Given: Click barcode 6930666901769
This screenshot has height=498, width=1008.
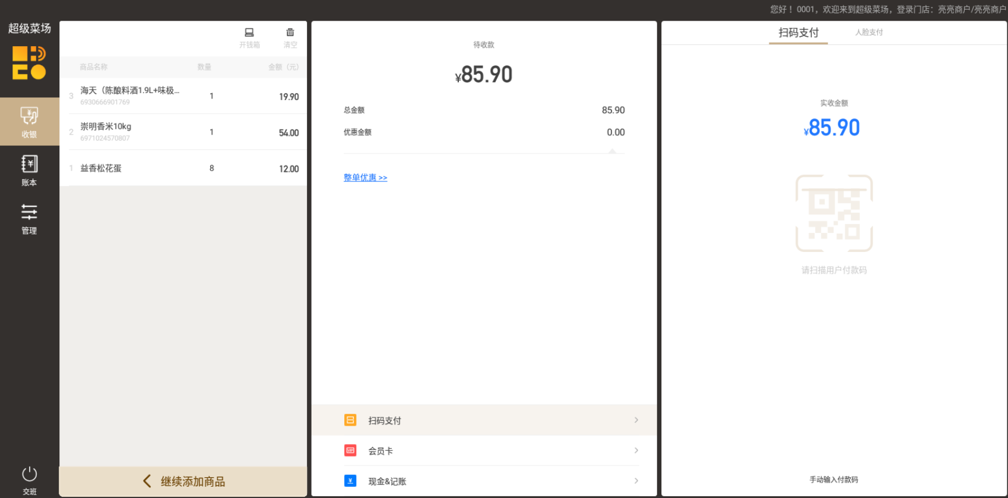Looking at the screenshot, I should coord(105,102).
